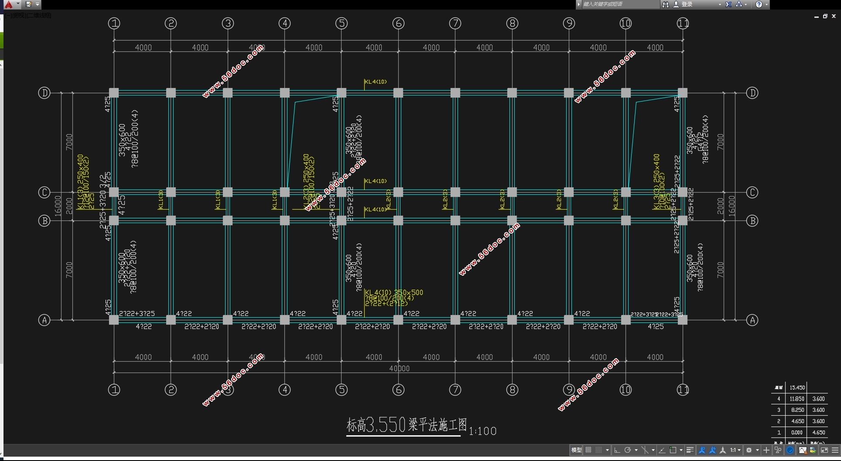Open the 俯视 view controls menu
Image resolution: width=841 pixels, height=461 pixels.
[18, 16]
